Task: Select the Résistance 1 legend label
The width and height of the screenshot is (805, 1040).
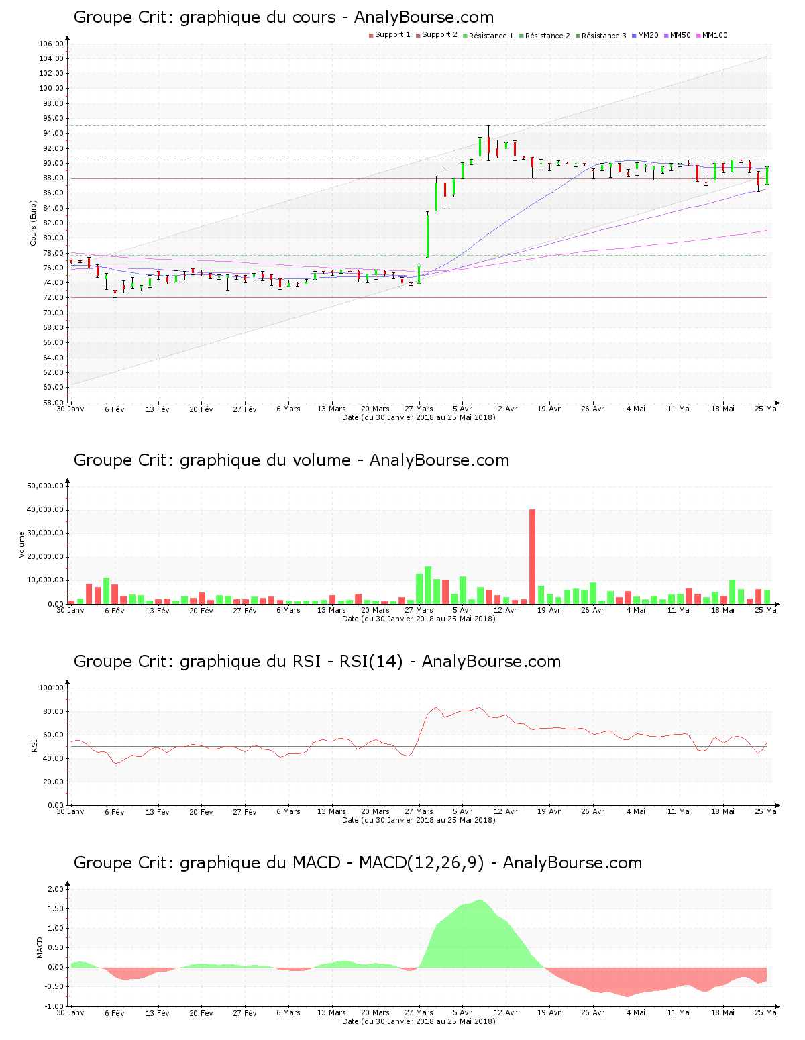Action: click(x=491, y=36)
